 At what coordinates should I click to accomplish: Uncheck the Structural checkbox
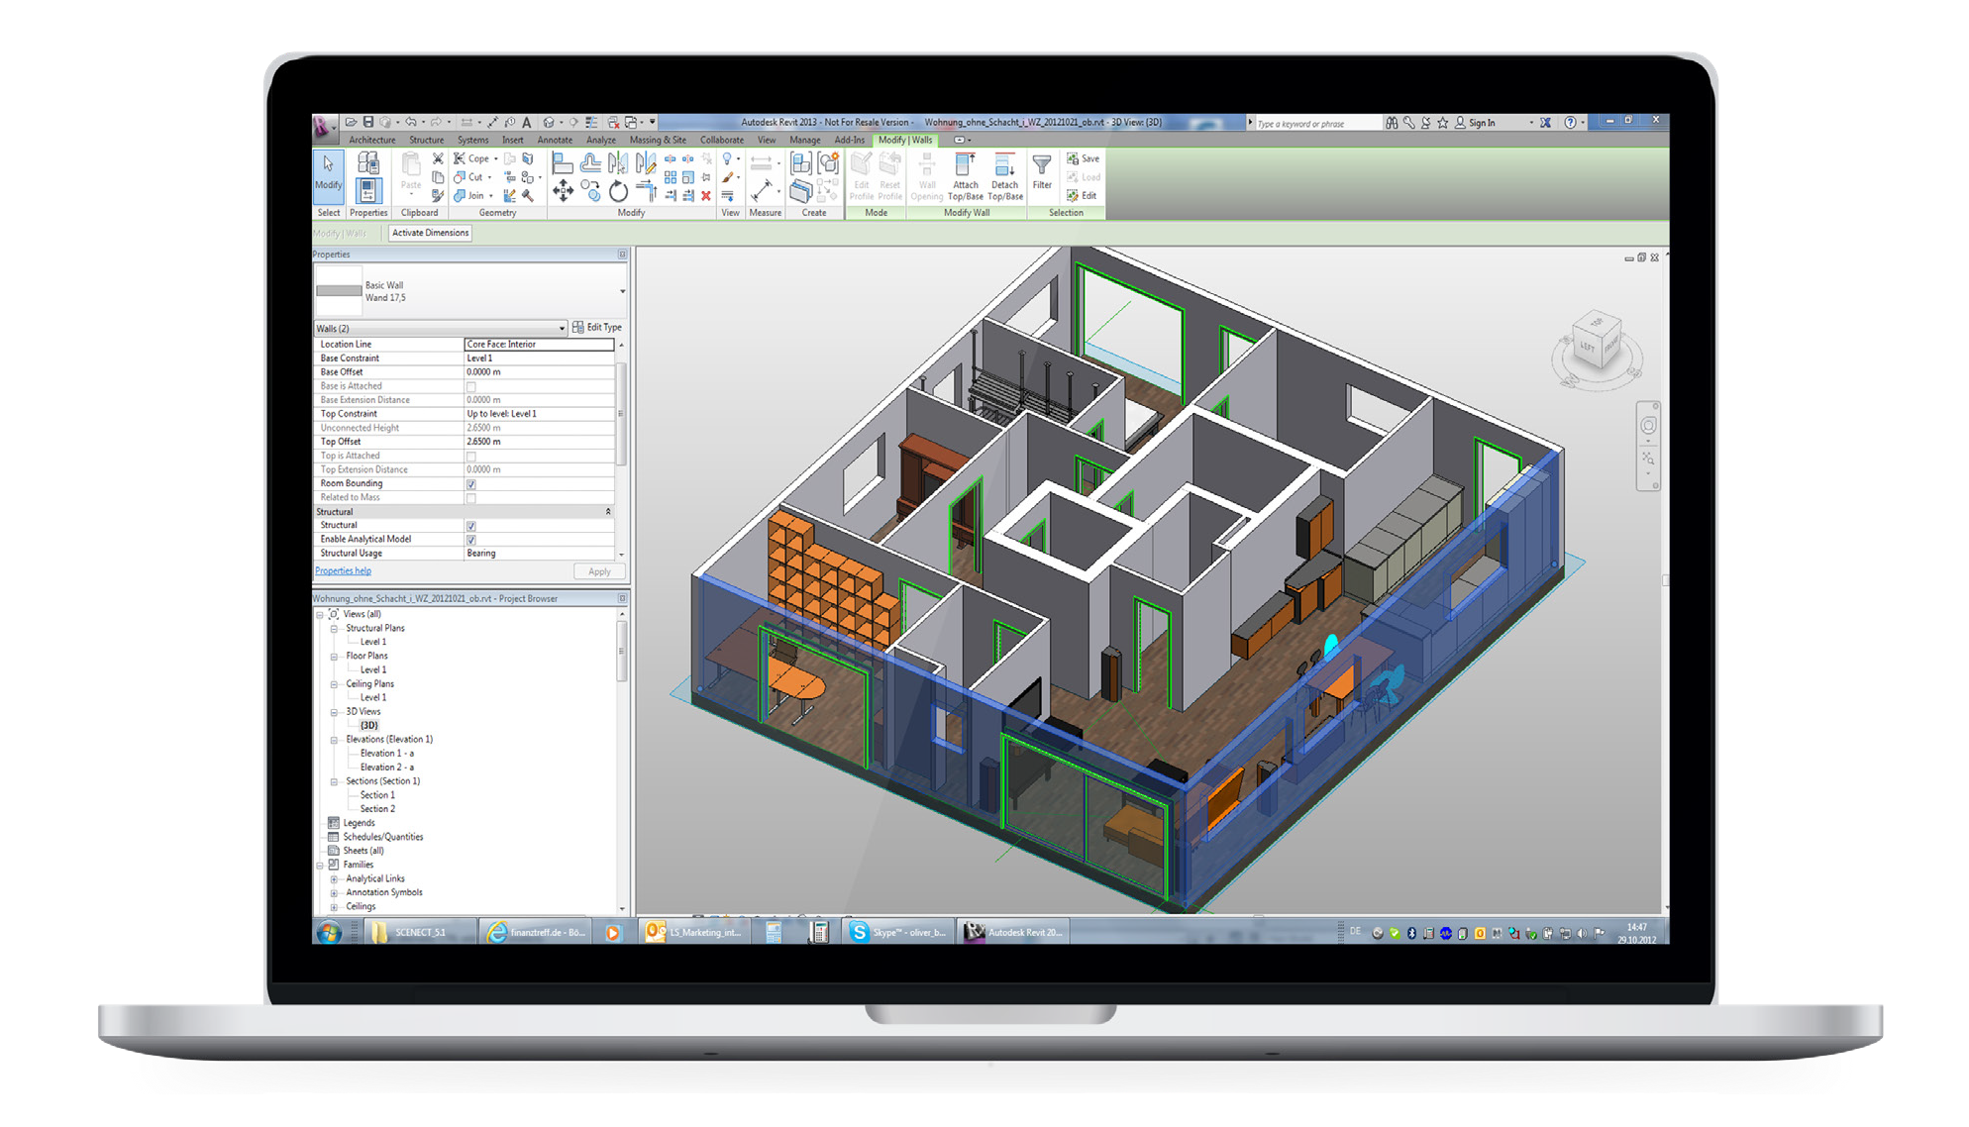(471, 526)
